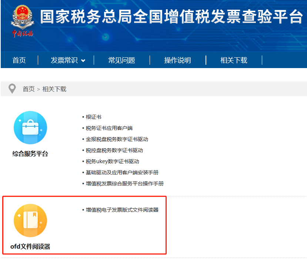Download 增值税电子发票版式文件阅读器
Image resolution: width=307 pixels, height=259 pixels.
122,210
